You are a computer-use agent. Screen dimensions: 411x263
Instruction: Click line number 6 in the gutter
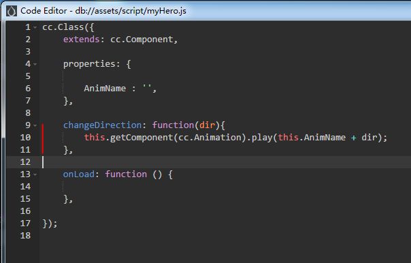click(x=28, y=89)
